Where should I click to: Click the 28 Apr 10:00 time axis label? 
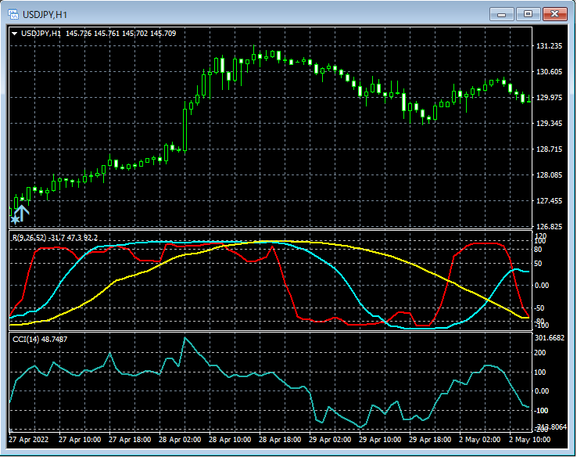pyautogui.click(x=230, y=439)
